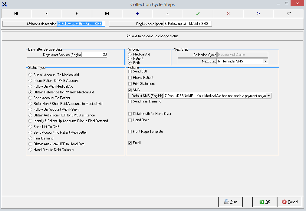Enable the Send EDI checkbox
The image size is (306, 211).
click(130, 72)
